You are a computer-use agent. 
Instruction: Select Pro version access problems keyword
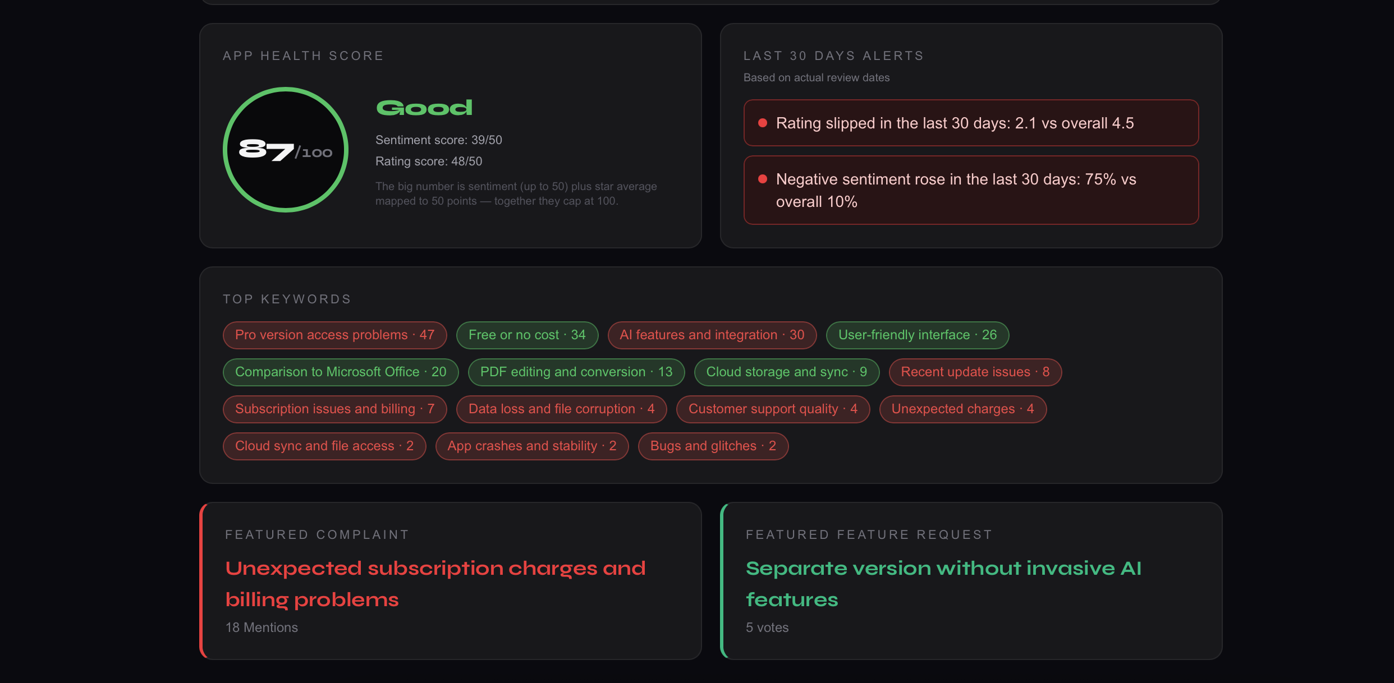tap(334, 335)
